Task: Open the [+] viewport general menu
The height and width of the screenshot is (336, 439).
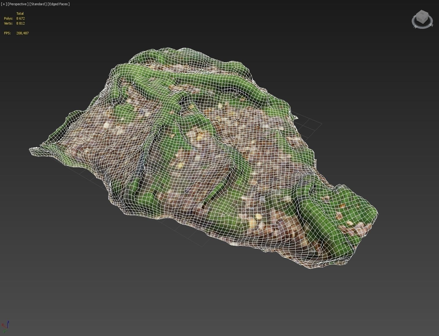Action: [x=4, y=4]
